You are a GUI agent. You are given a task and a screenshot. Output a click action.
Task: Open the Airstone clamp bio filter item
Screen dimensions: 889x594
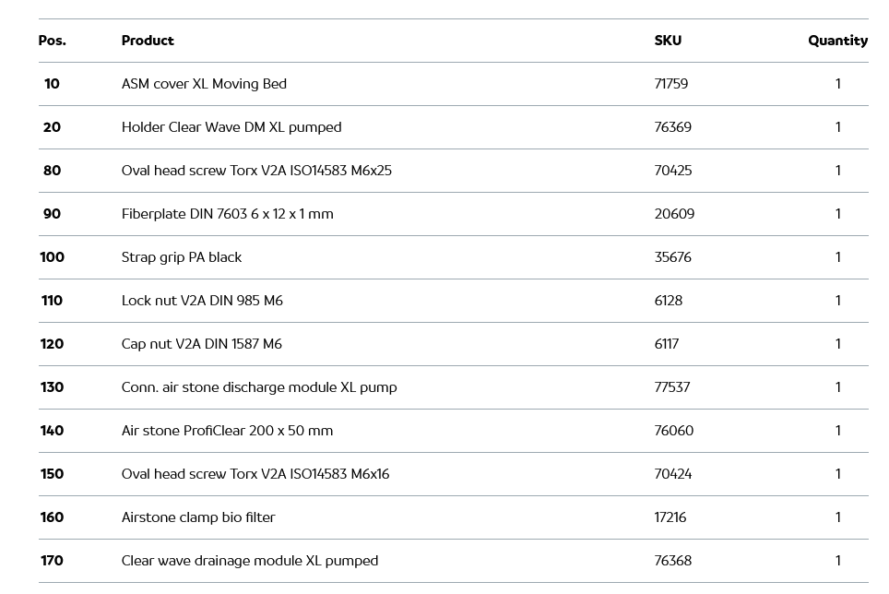tap(198, 517)
